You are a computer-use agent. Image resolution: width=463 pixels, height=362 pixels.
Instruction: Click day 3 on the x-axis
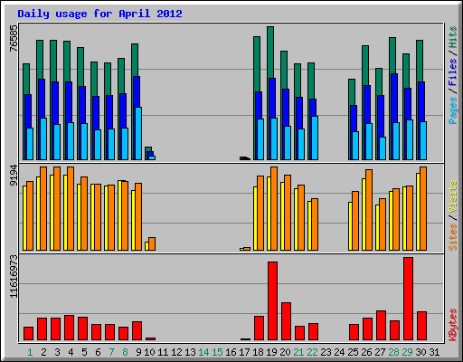pos(57,352)
